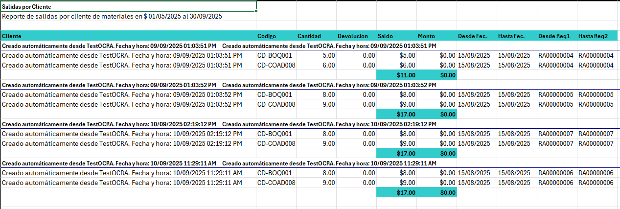This screenshot has height=209, width=620.
Task: Select the 8.00 quantity in the 11:29:11 AM row
Action: pos(316,173)
